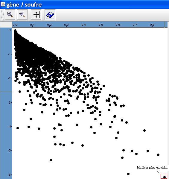Click the 'Meilleur gène candidat' annotation label
The width and height of the screenshot is (169, 179).
152,167
